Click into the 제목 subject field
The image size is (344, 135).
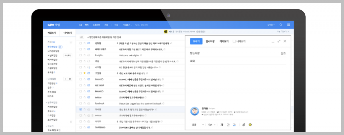(238, 61)
